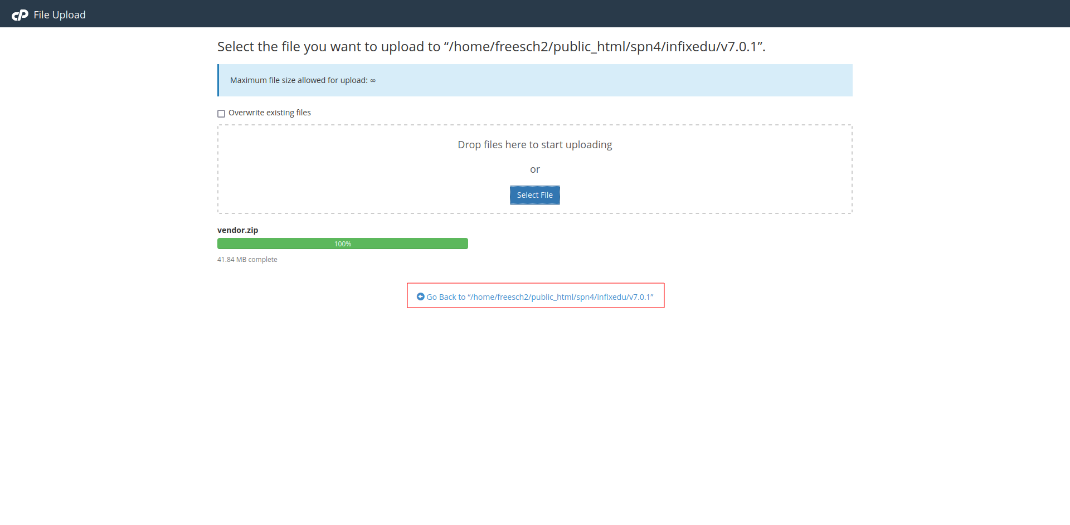Click the "or" text in drop zone
The width and height of the screenshot is (1070, 525).
pyautogui.click(x=534, y=169)
